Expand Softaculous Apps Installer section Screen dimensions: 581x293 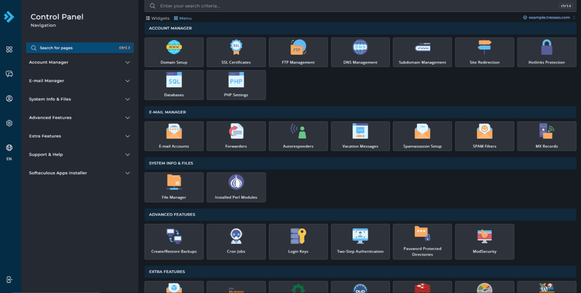(80, 173)
